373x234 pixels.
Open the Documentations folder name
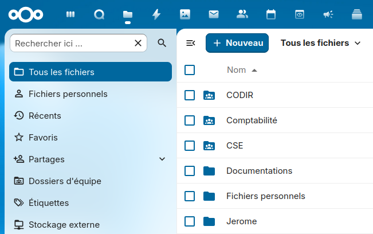click(x=260, y=171)
